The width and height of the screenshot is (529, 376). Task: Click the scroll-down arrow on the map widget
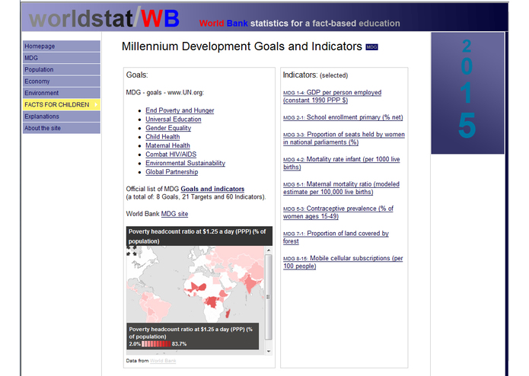[269, 351]
